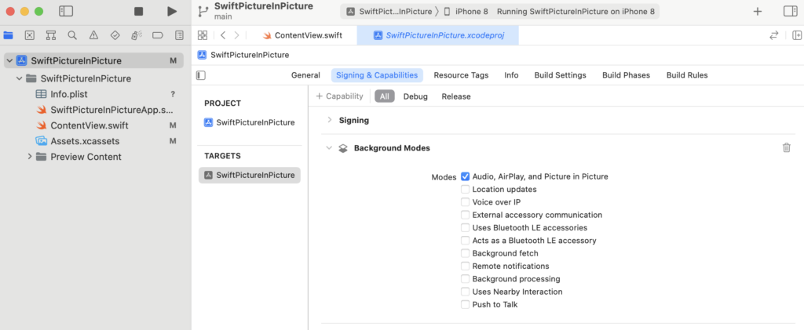This screenshot has width=804, height=330.
Task: Open the Test navigator diamond icon
Action: pos(115,35)
